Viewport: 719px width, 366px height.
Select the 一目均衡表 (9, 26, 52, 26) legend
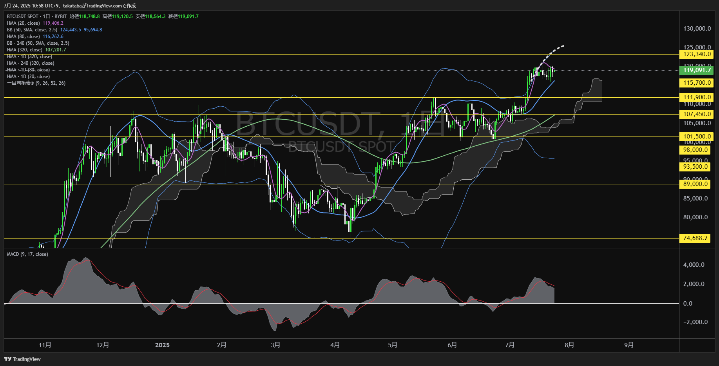click(36, 83)
